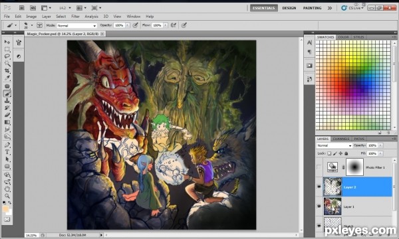The height and width of the screenshot is (239, 399).
Task: Open the Character panel icon
Action: click(x=309, y=42)
